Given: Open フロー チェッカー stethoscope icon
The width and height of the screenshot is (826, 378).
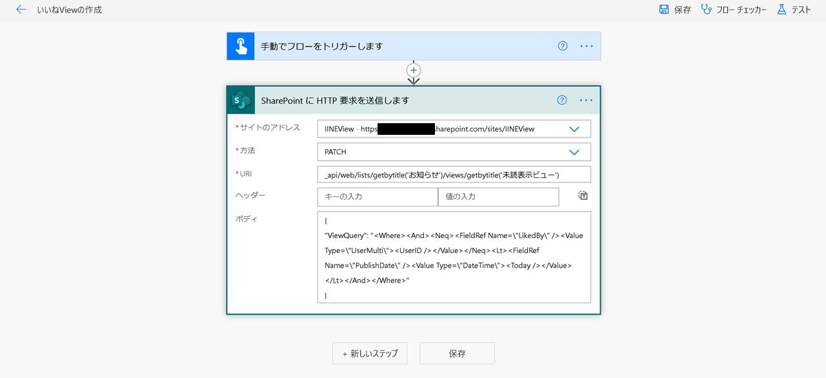Looking at the screenshot, I should (x=706, y=10).
